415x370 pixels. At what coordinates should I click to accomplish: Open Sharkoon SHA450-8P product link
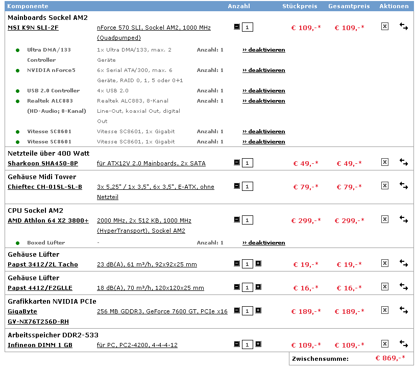coord(43,163)
